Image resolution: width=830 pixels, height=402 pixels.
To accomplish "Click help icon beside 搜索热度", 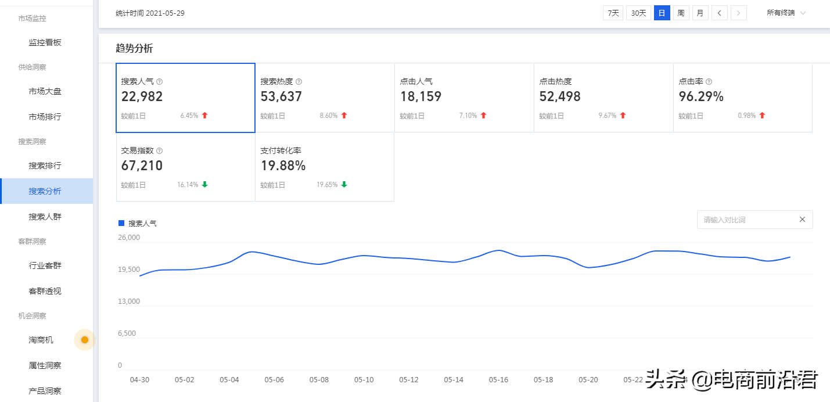I will click(x=299, y=82).
